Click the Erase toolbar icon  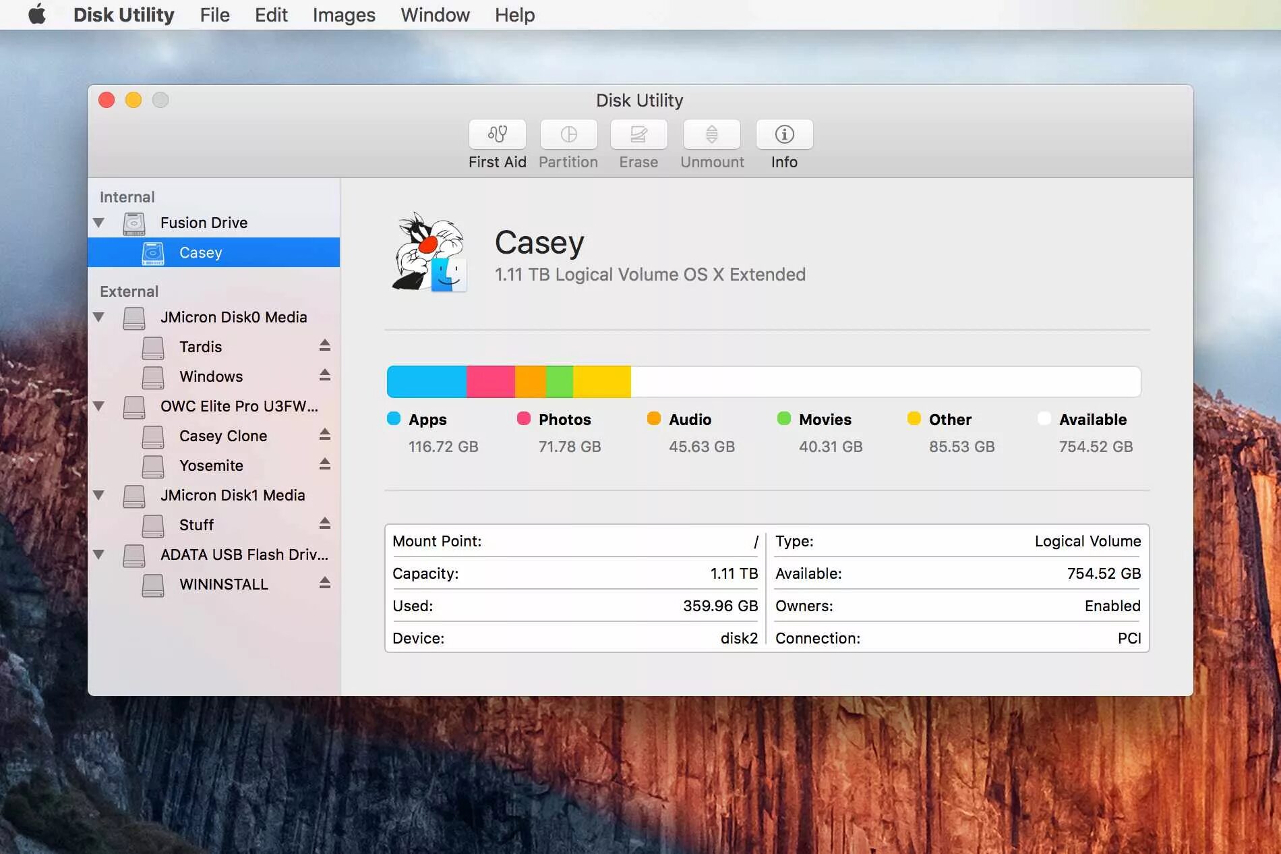coord(638,134)
